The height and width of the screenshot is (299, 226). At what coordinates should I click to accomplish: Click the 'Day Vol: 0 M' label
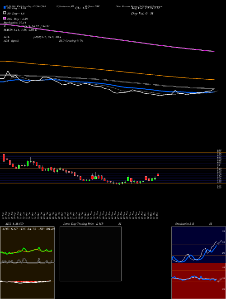(142, 14)
